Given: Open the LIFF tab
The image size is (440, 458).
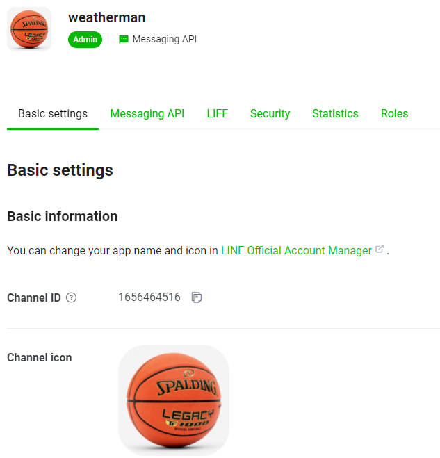Looking at the screenshot, I should (x=217, y=113).
